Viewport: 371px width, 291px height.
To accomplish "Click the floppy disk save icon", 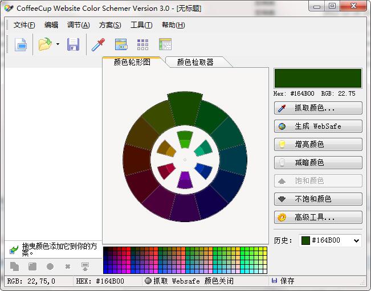I will click(74, 44).
